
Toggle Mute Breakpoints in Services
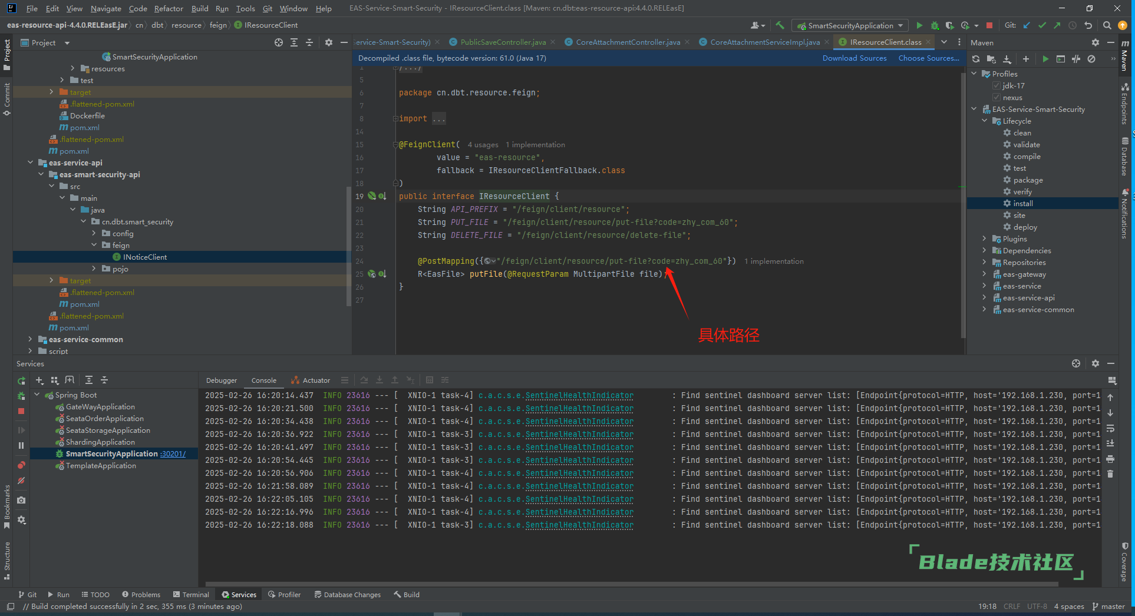point(21,481)
